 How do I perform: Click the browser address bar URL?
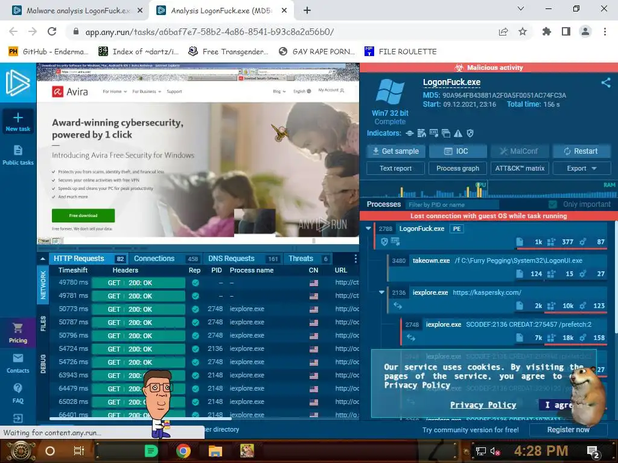209,32
